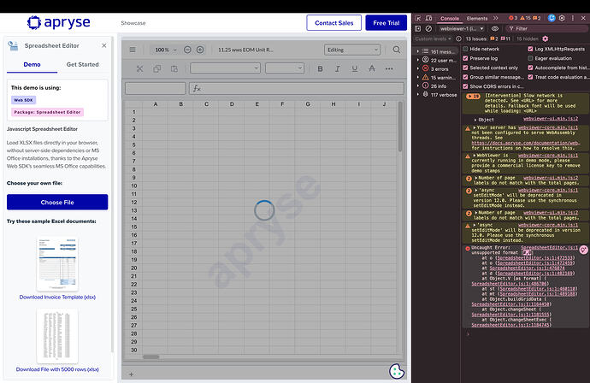The height and width of the screenshot is (383, 590).
Task: Enable Eager evaluation checkbox
Action: point(530,58)
